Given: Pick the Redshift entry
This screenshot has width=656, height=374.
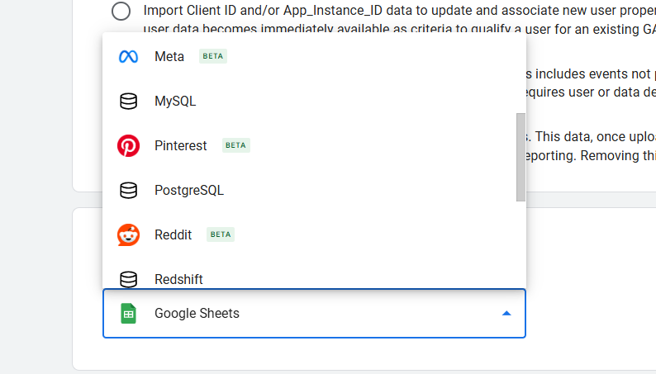Looking at the screenshot, I should (x=310, y=274).
